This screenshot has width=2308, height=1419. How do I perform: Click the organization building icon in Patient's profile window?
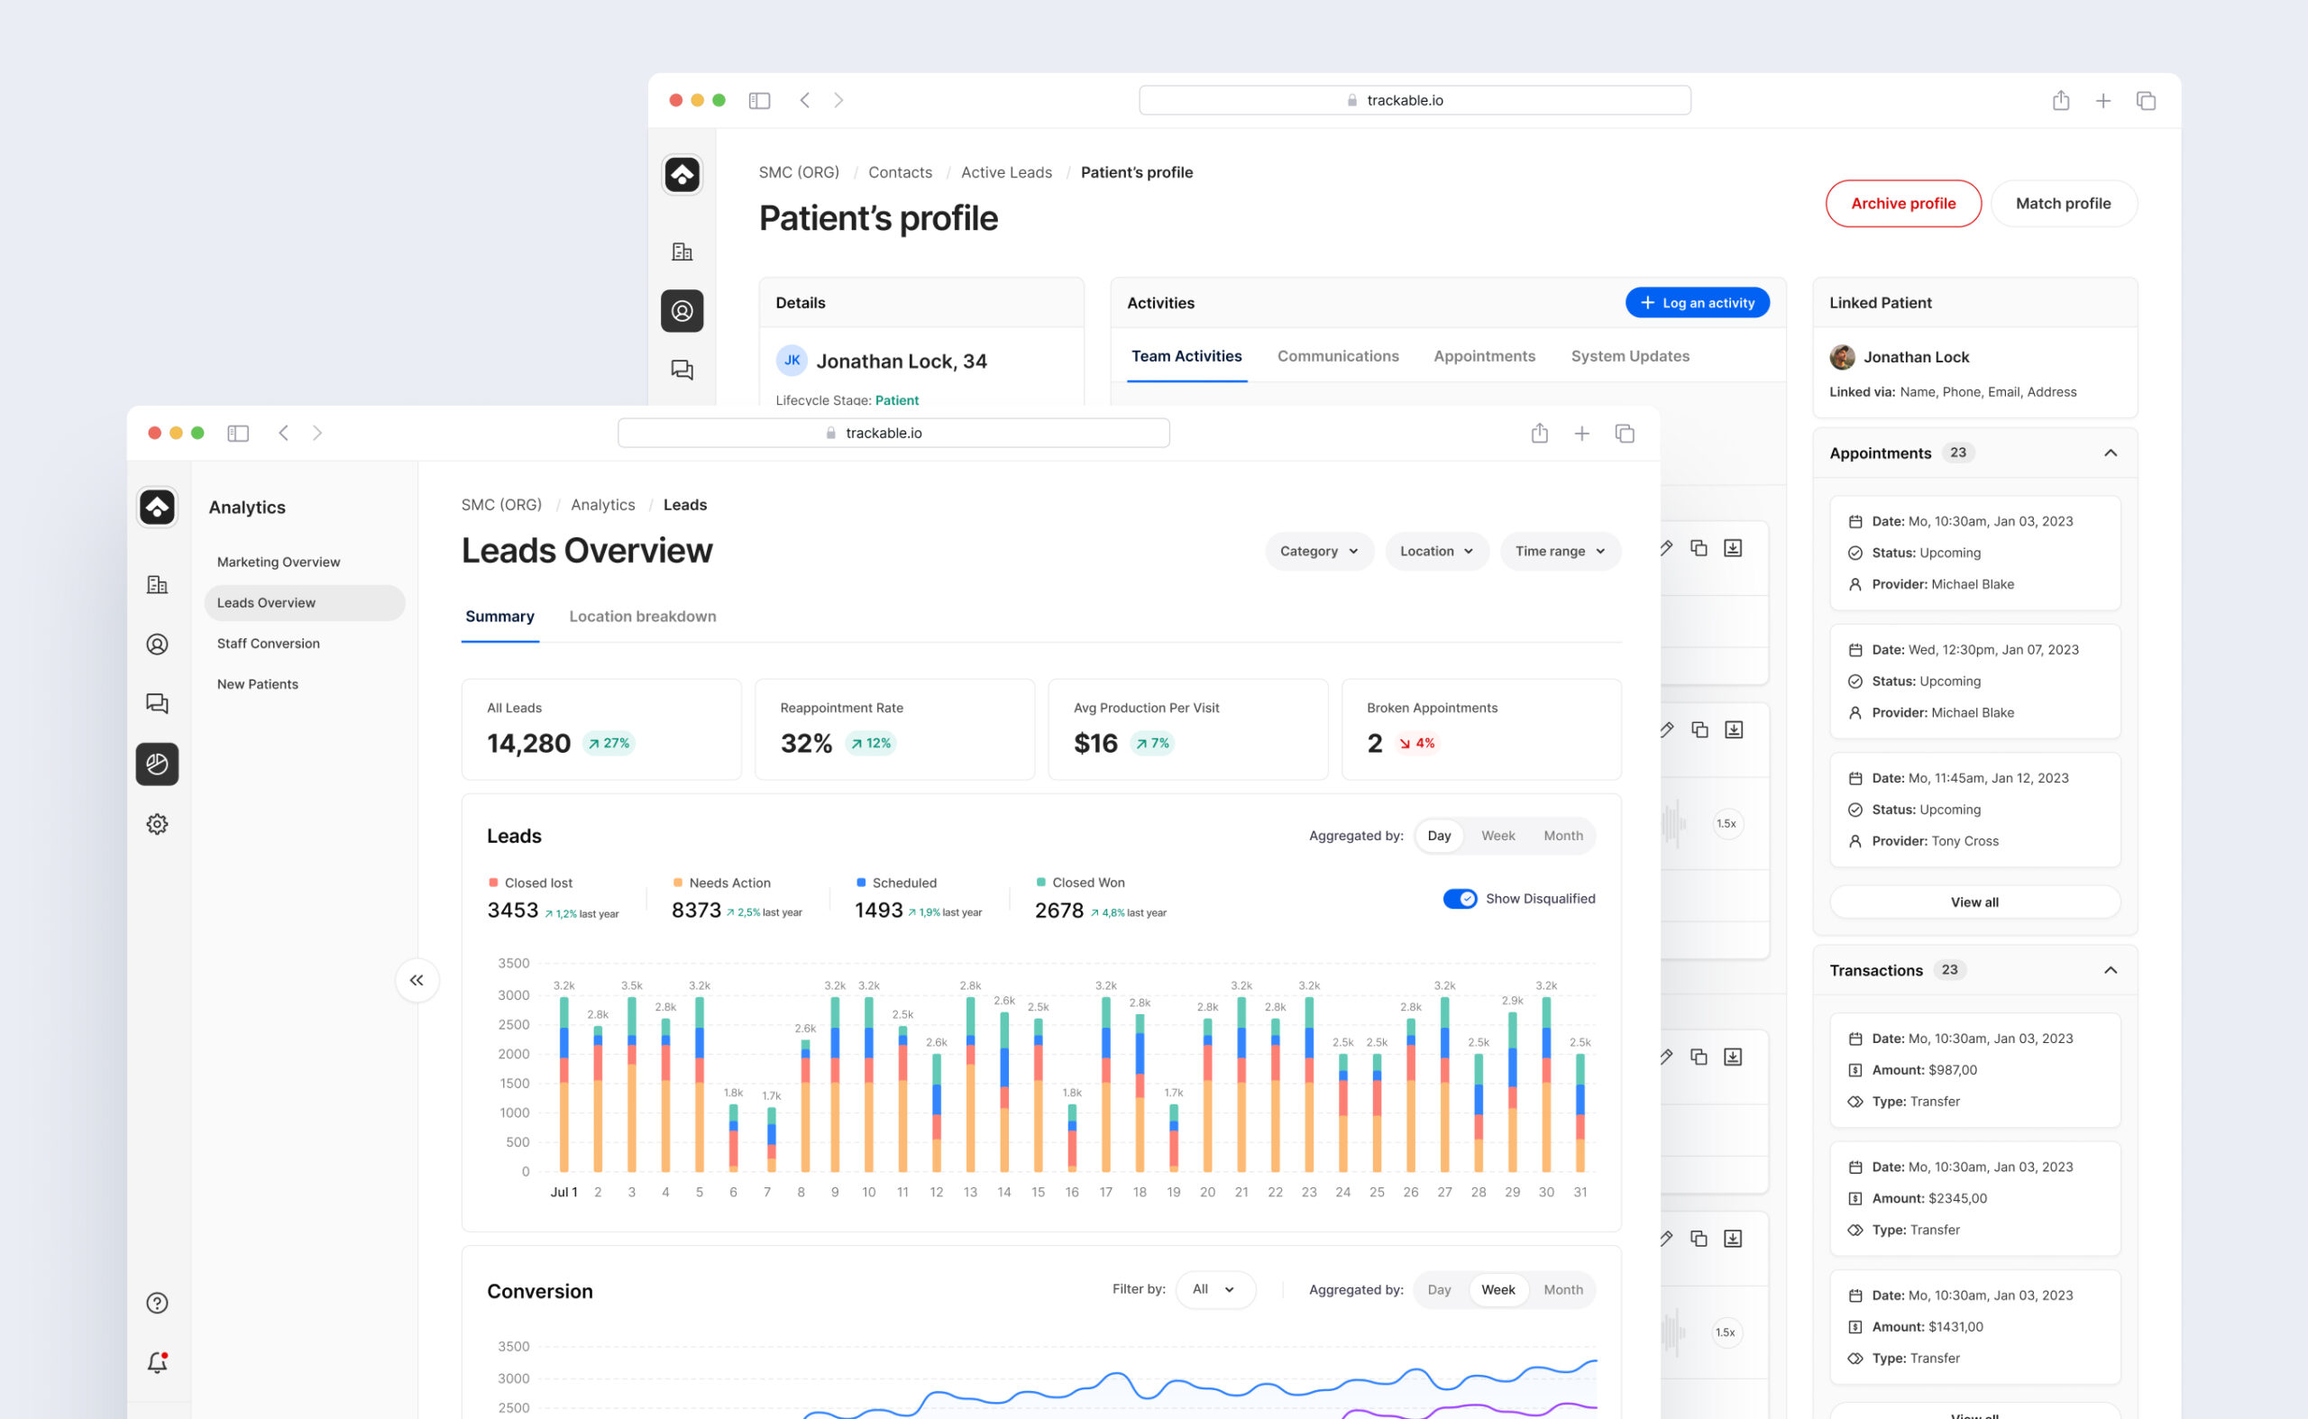pyautogui.click(x=682, y=252)
